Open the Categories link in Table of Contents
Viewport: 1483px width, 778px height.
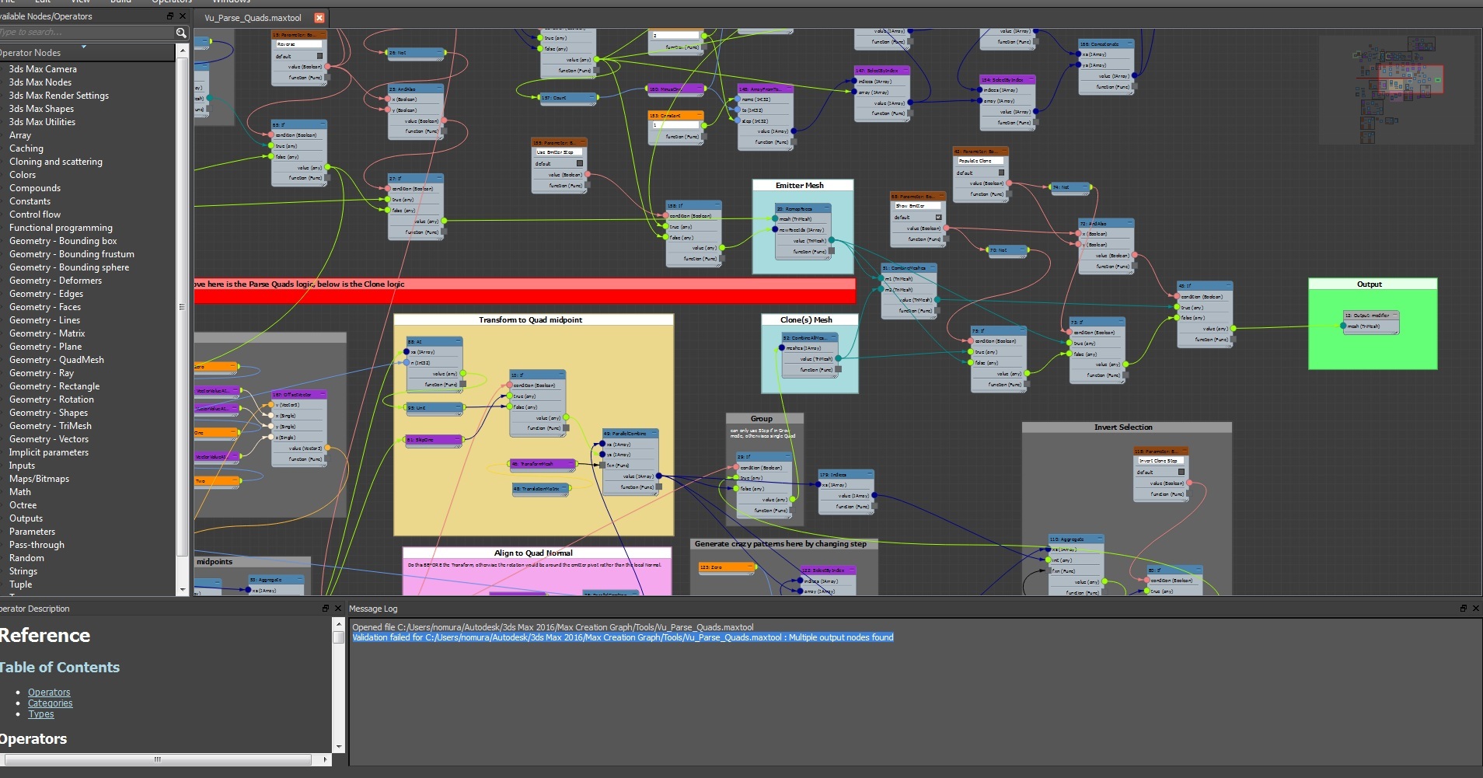tap(51, 703)
